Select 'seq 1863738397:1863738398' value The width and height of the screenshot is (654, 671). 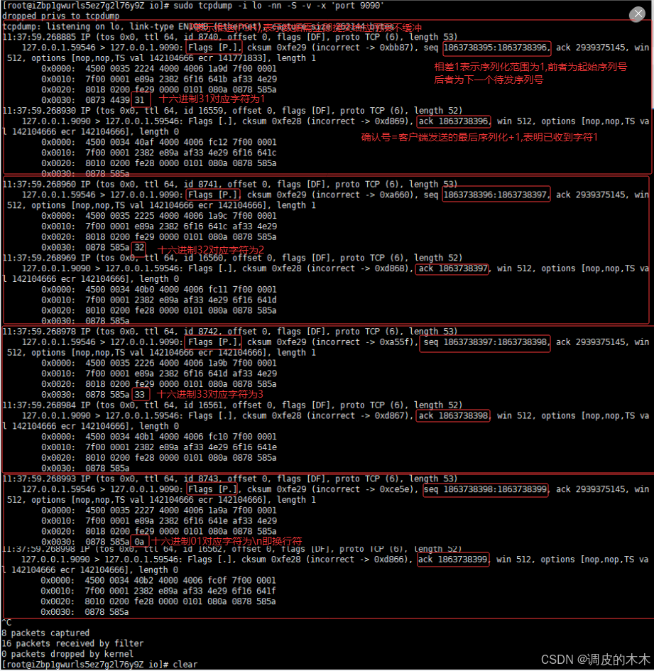coord(486,342)
